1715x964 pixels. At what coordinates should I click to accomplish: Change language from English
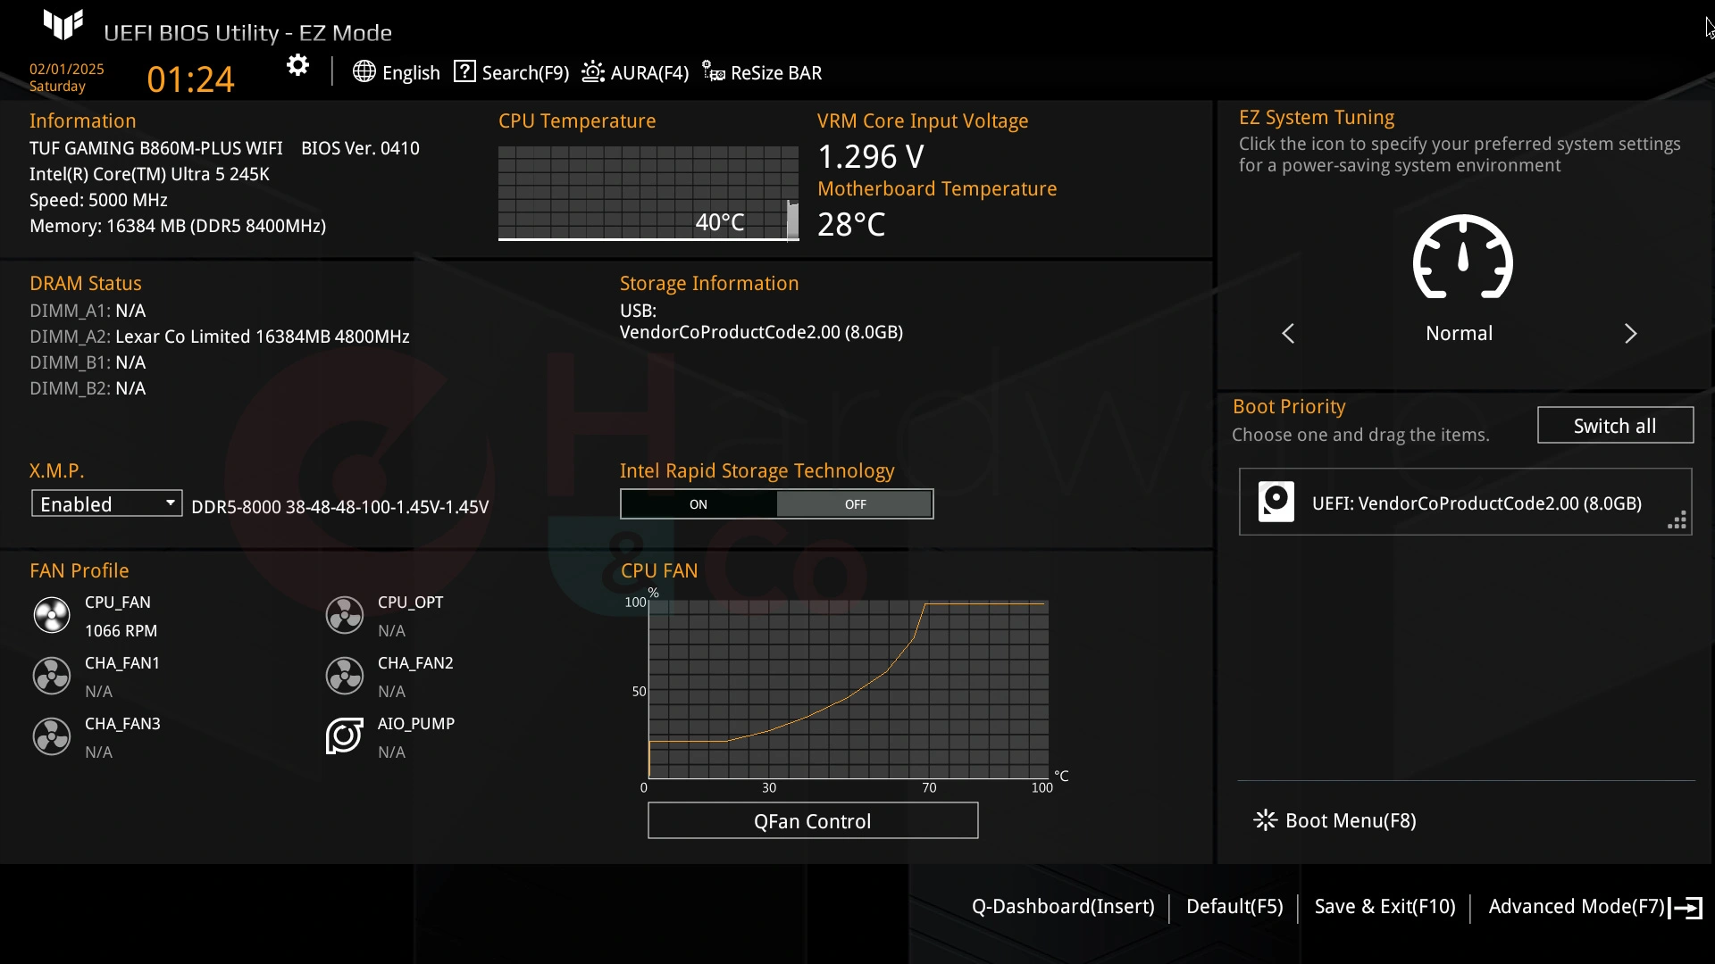397,72
